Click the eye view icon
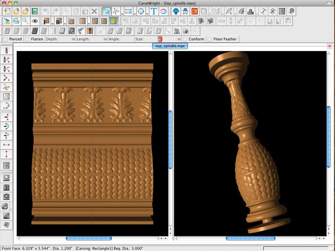The width and height of the screenshot is (335, 251). tap(35, 21)
